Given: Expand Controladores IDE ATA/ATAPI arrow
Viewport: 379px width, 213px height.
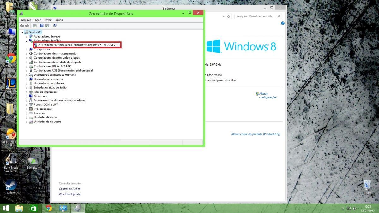Looking at the screenshot, I should (27, 66).
